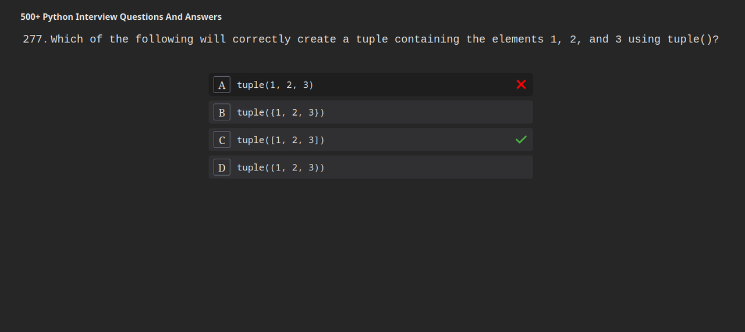The image size is (745, 332).
Task: Select the letter C answer box
Action: 222,140
